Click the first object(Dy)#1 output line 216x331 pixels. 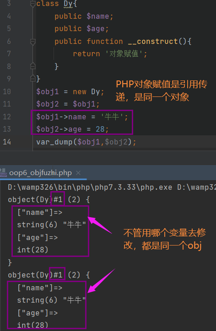(49, 199)
